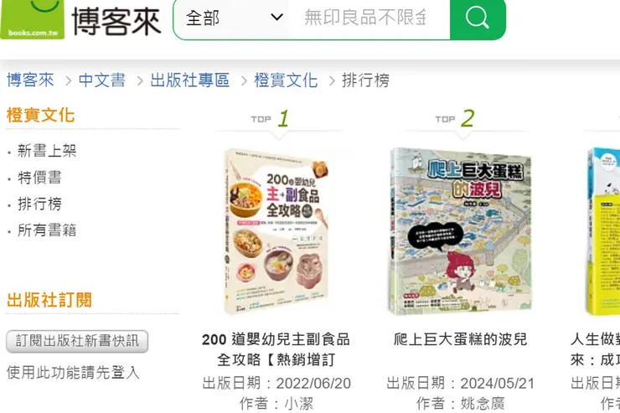Select 新書上架 in the sidebar
Screen dimensions: 620x413
(47, 151)
